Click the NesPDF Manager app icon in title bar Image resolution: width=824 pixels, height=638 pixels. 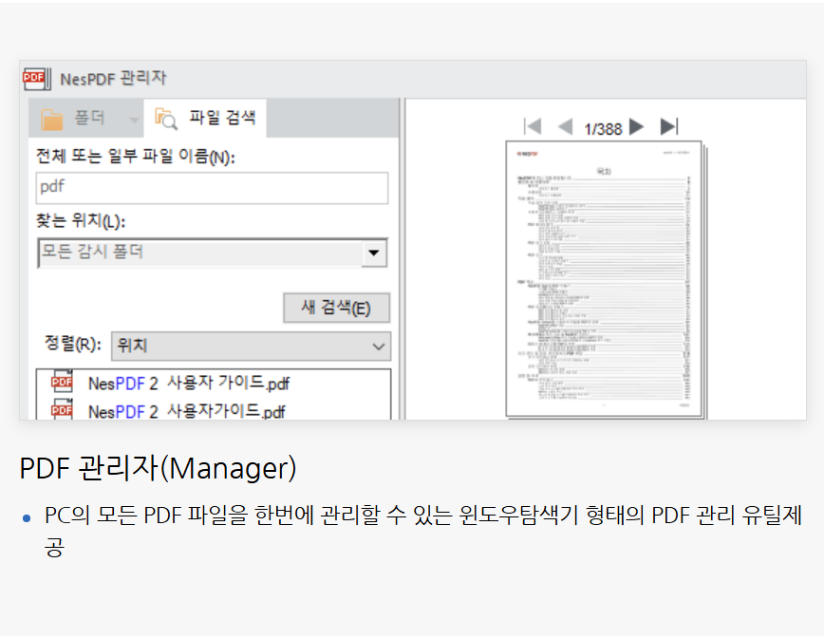coord(37,79)
